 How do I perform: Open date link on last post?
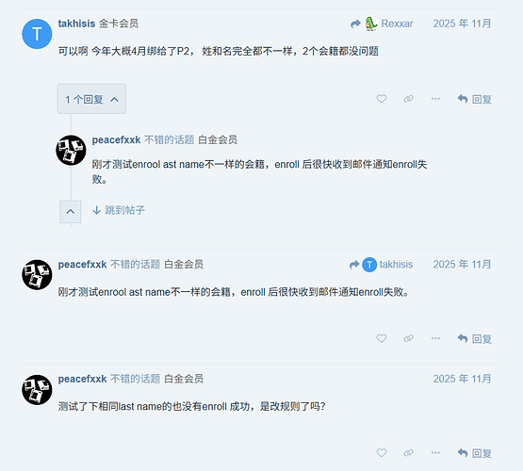click(x=462, y=379)
